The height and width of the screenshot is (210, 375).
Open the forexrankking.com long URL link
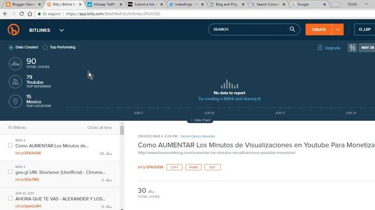point(217,153)
